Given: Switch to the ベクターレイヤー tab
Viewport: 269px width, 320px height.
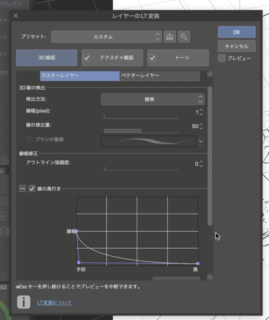Looking at the screenshot, I should coord(159,76).
